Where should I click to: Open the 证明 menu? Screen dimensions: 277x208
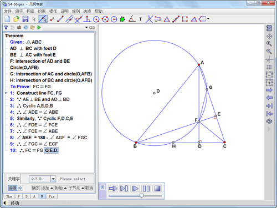pyautogui.click(x=64, y=12)
